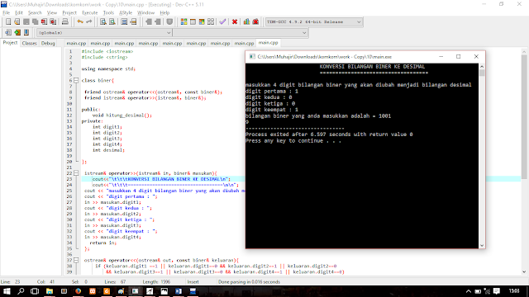Open the Search menu
The image size is (529, 297).
coord(35,13)
